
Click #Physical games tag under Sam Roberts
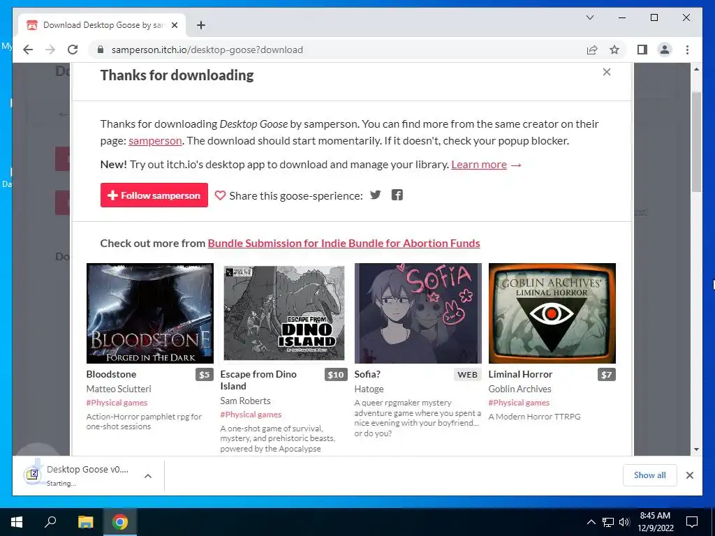pos(251,415)
